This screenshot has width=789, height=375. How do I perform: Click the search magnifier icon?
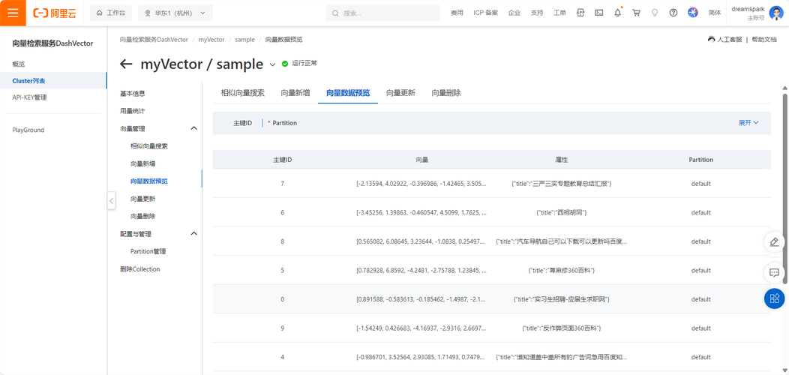(335, 13)
